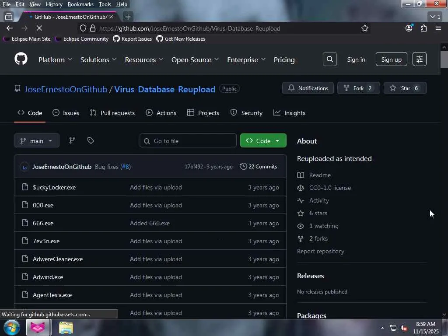This screenshot has width=448, height=336.
Task: Open the GitHub search magnifier button
Action: pos(330,59)
